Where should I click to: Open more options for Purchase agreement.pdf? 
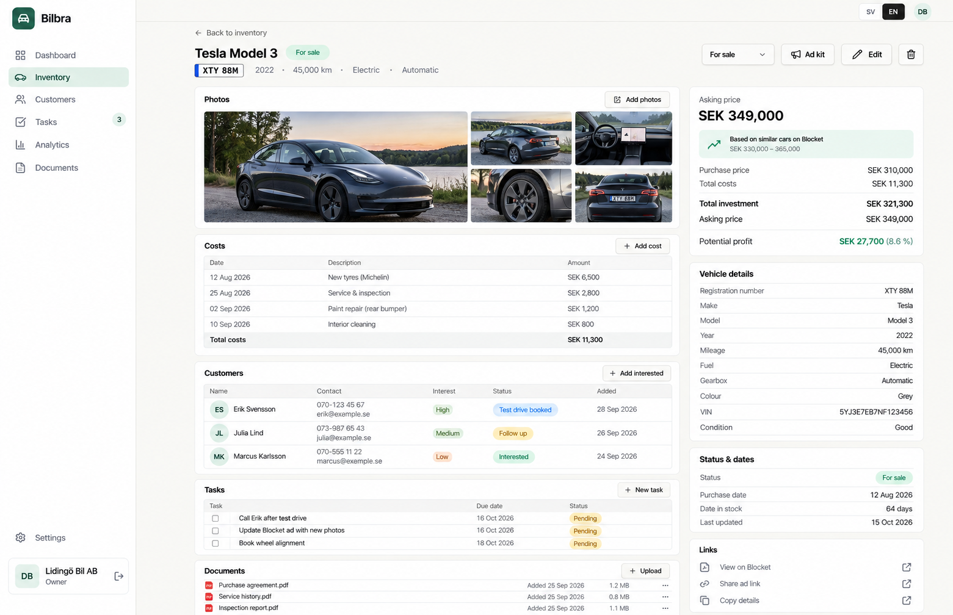[x=665, y=586]
